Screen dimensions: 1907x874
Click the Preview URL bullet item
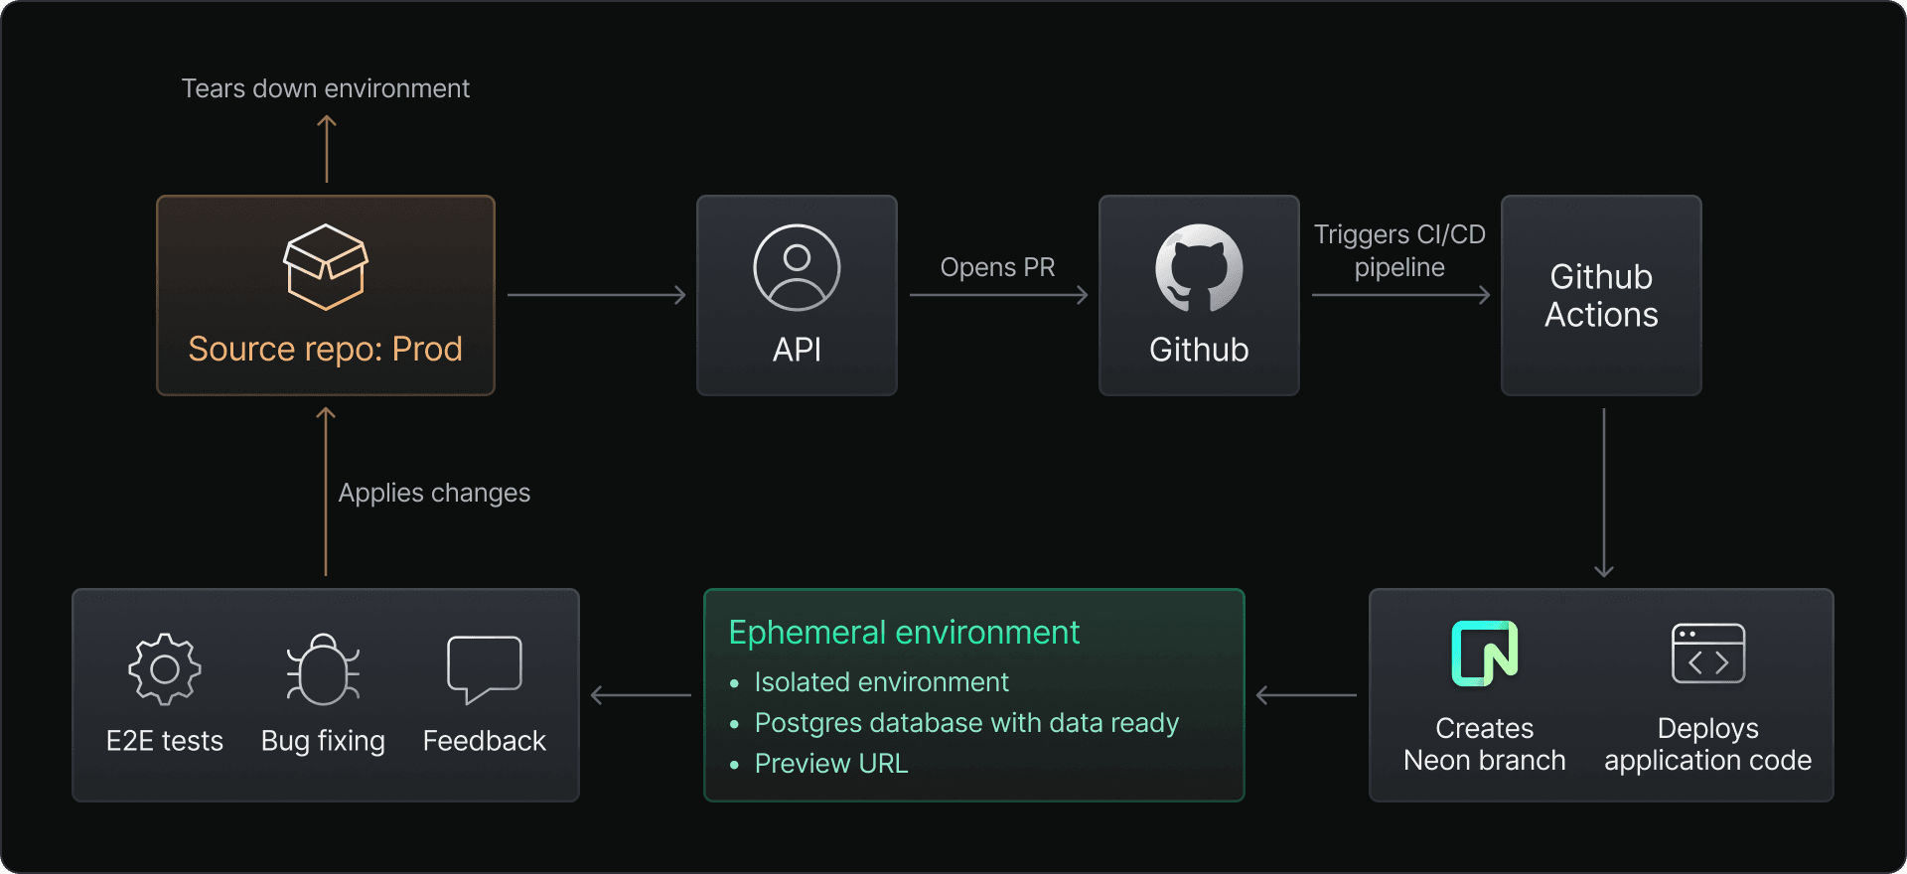click(830, 764)
